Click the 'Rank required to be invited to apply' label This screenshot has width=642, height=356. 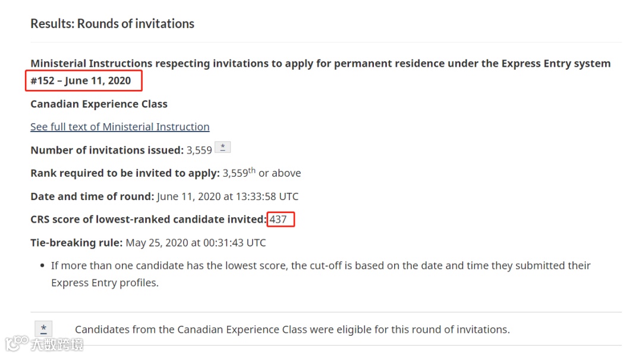[125, 173]
